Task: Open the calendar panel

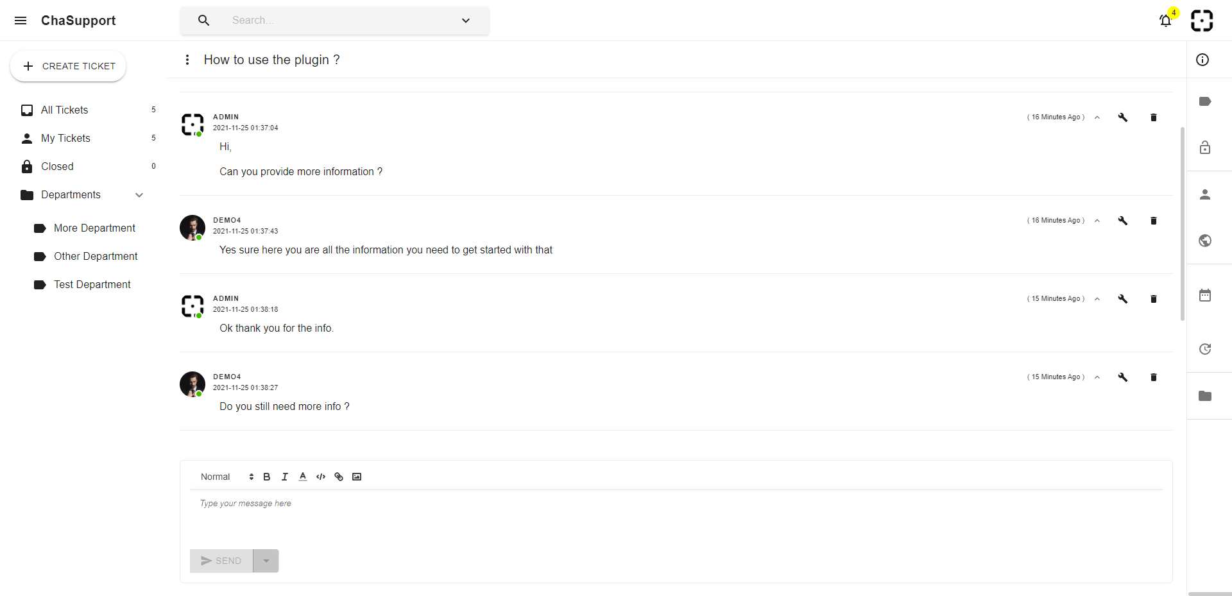Action: tap(1205, 294)
